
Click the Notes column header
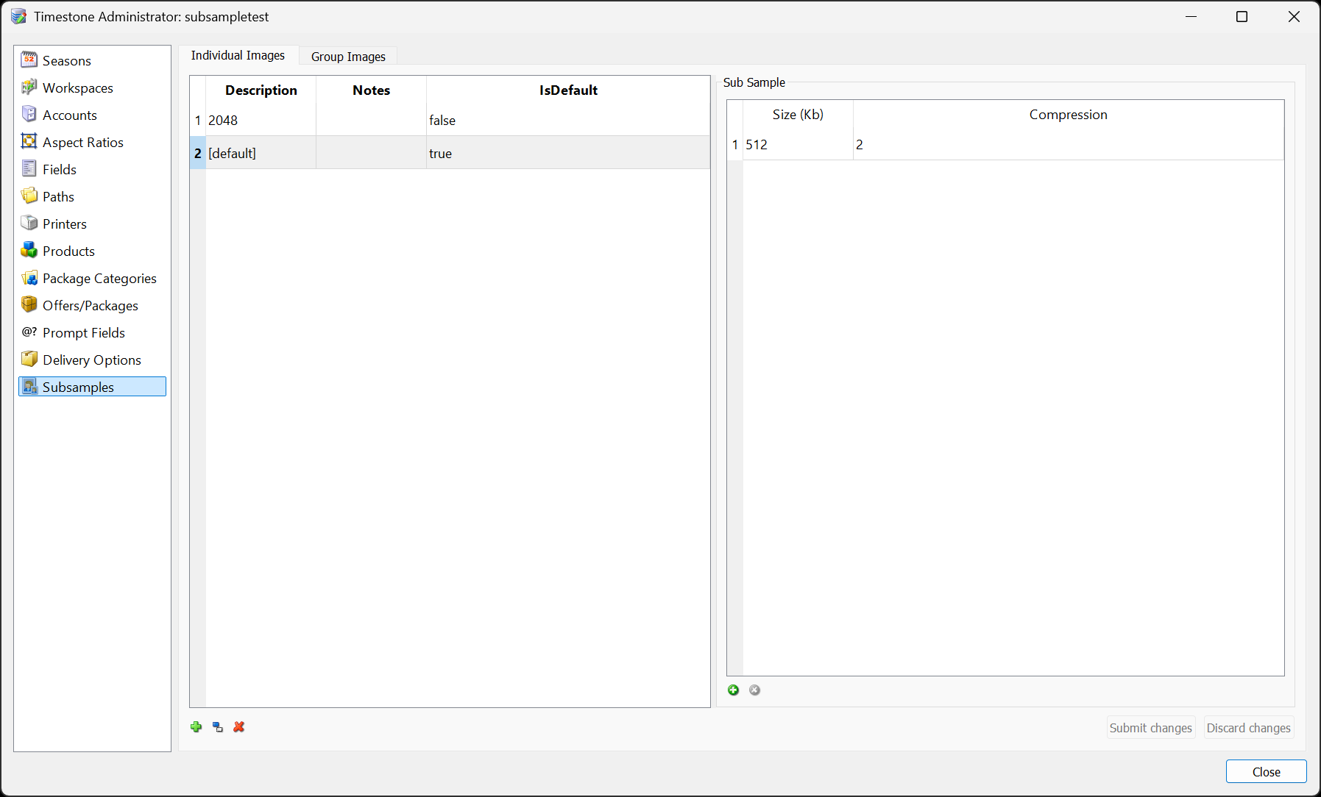(x=372, y=90)
